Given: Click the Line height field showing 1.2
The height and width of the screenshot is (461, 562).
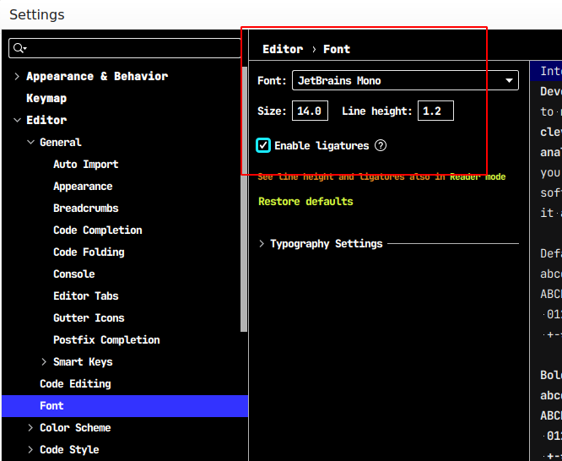Looking at the screenshot, I should click(x=435, y=111).
